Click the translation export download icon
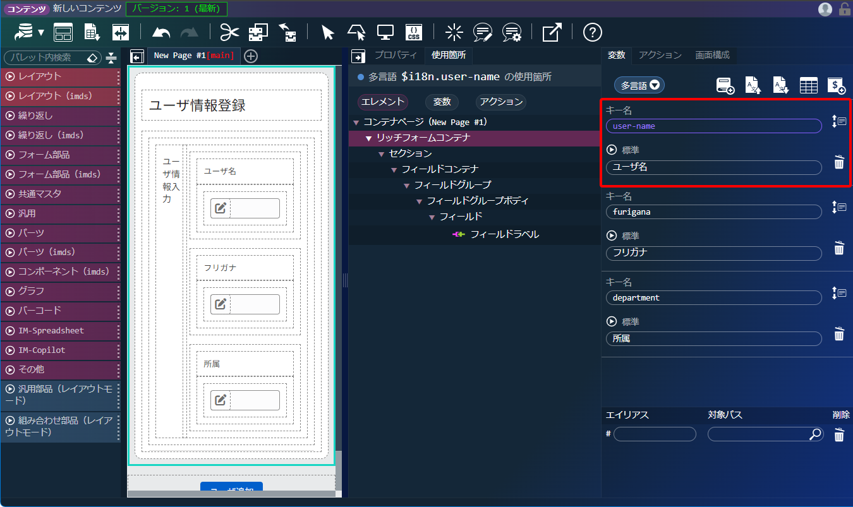 click(781, 86)
